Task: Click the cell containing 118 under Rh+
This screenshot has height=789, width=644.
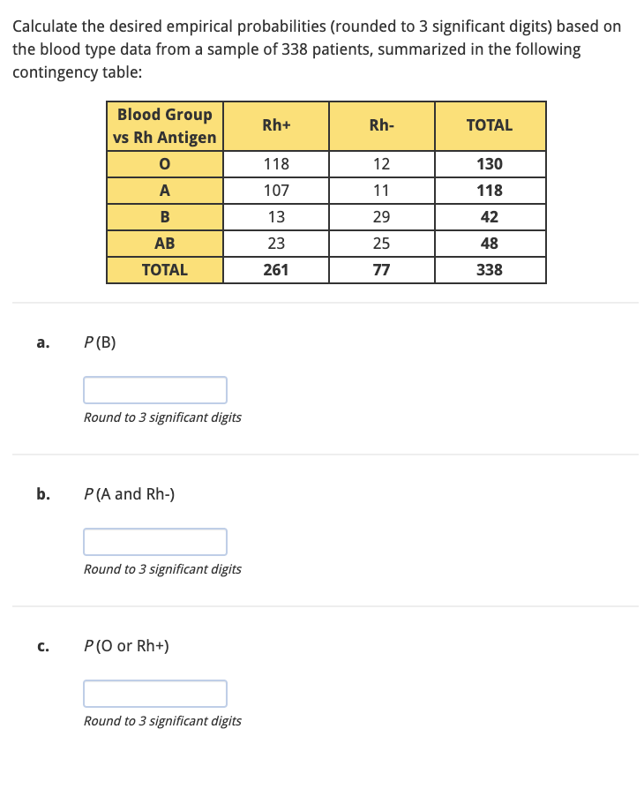Action: [x=275, y=163]
